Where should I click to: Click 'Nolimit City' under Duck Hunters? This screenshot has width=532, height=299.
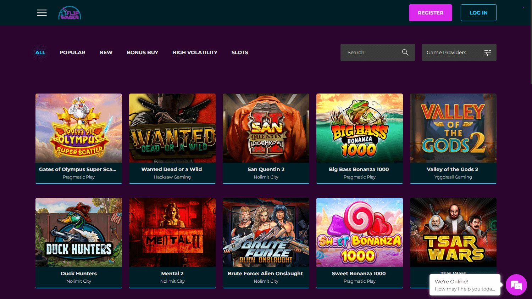[79, 281]
